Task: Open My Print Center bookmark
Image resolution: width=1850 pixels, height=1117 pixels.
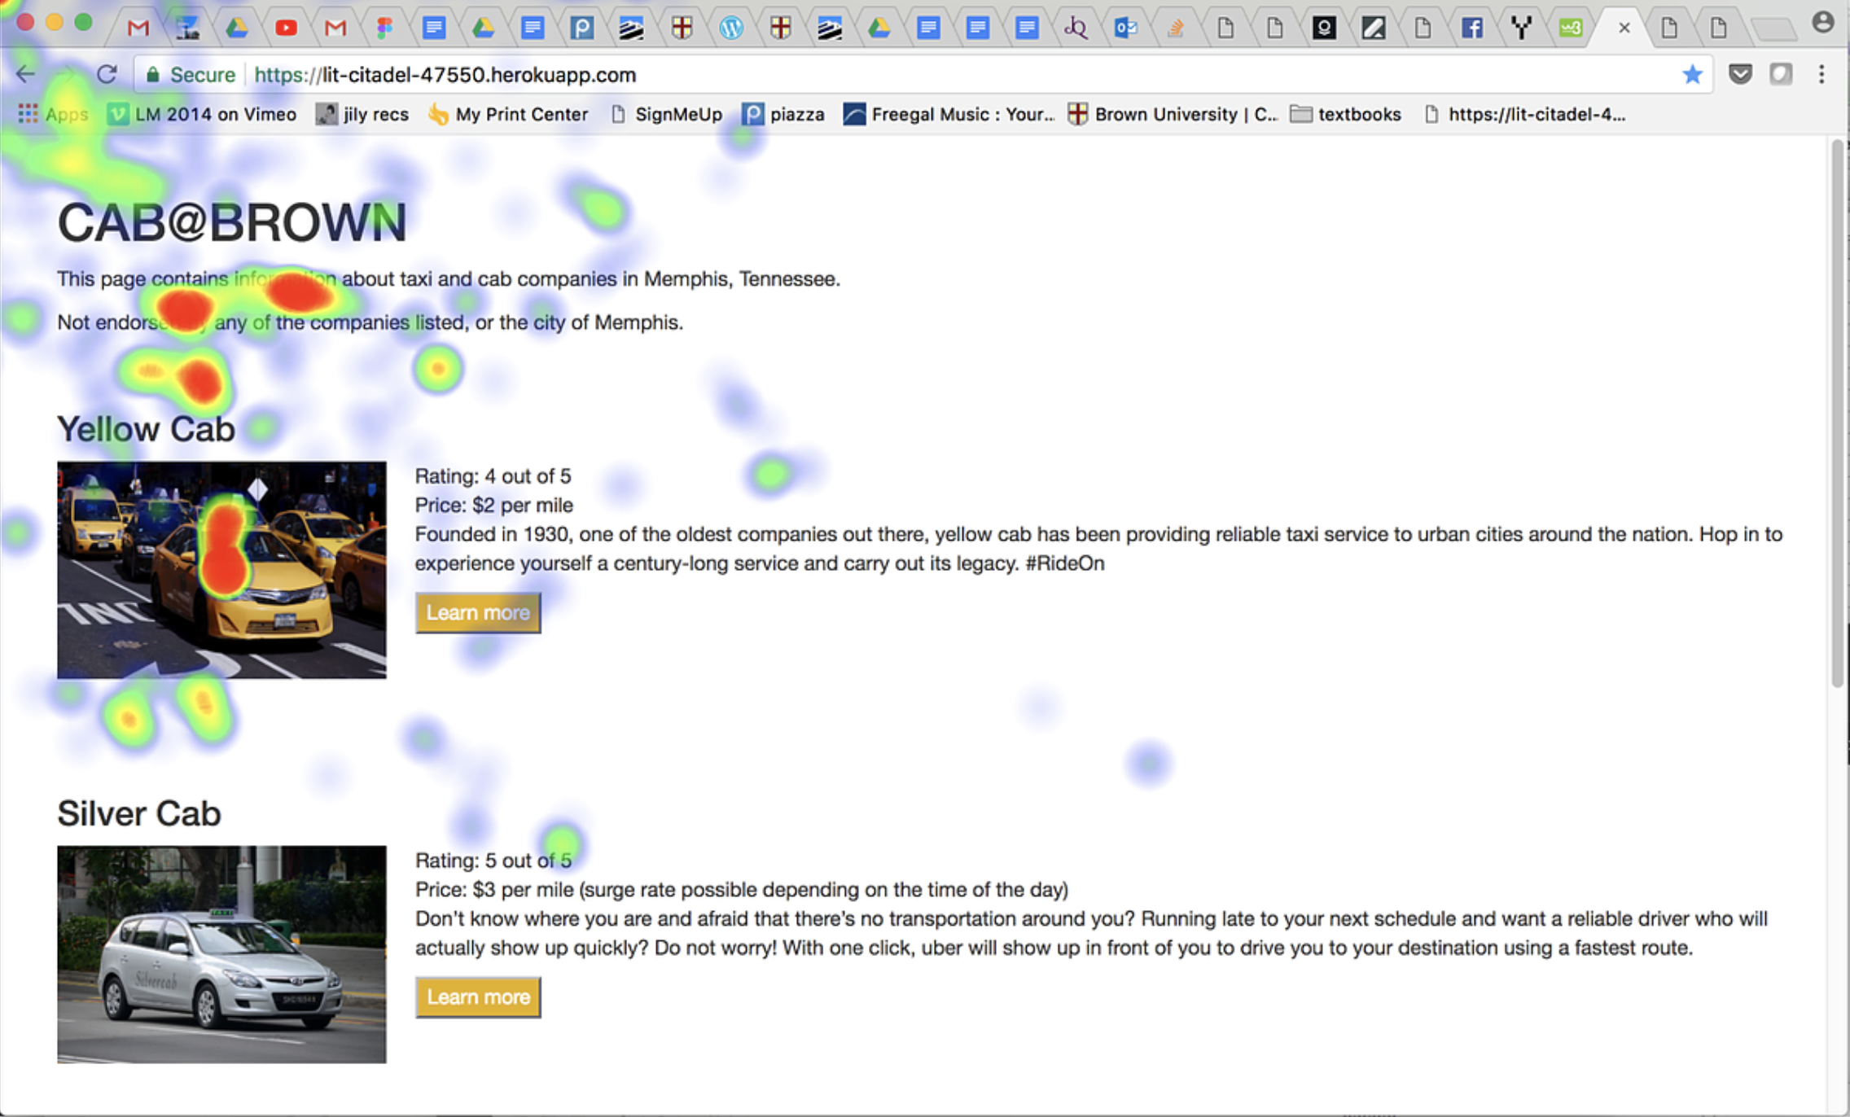Action: (x=508, y=114)
